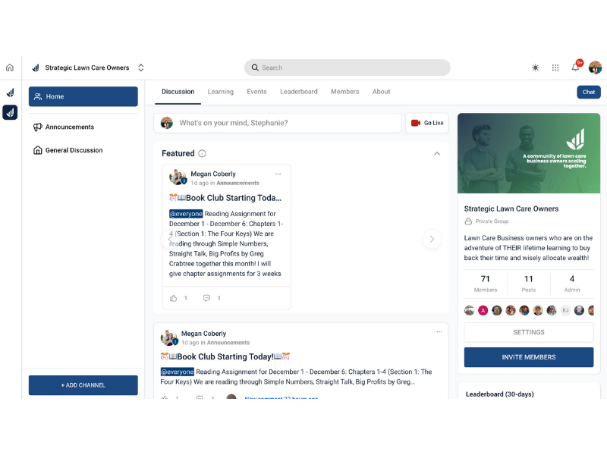607x455 pixels.
Task: Switch to the Learning tab
Action: [221, 92]
